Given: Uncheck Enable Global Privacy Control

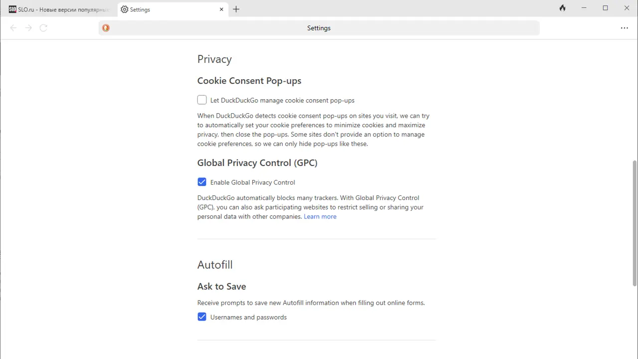Looking at the screenshot, I should click(202, 182).
